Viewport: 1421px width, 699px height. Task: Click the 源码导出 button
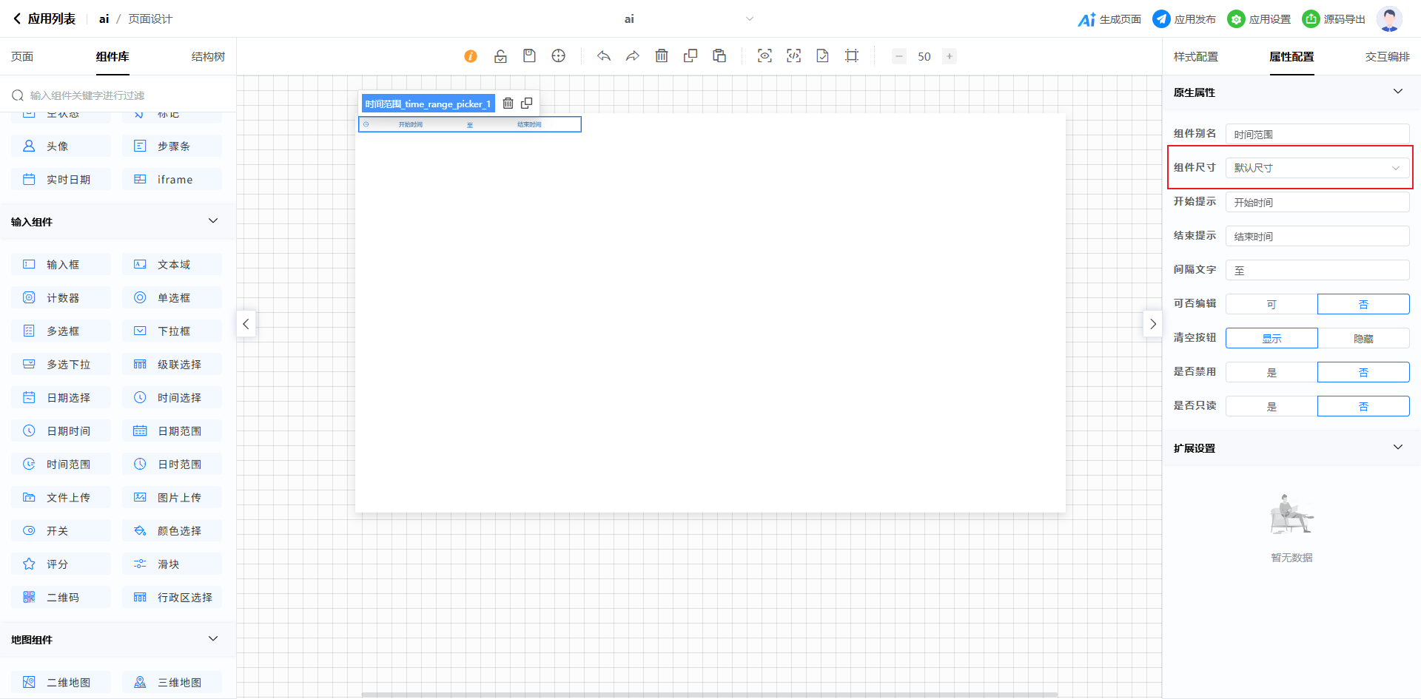click(1334, 19)
